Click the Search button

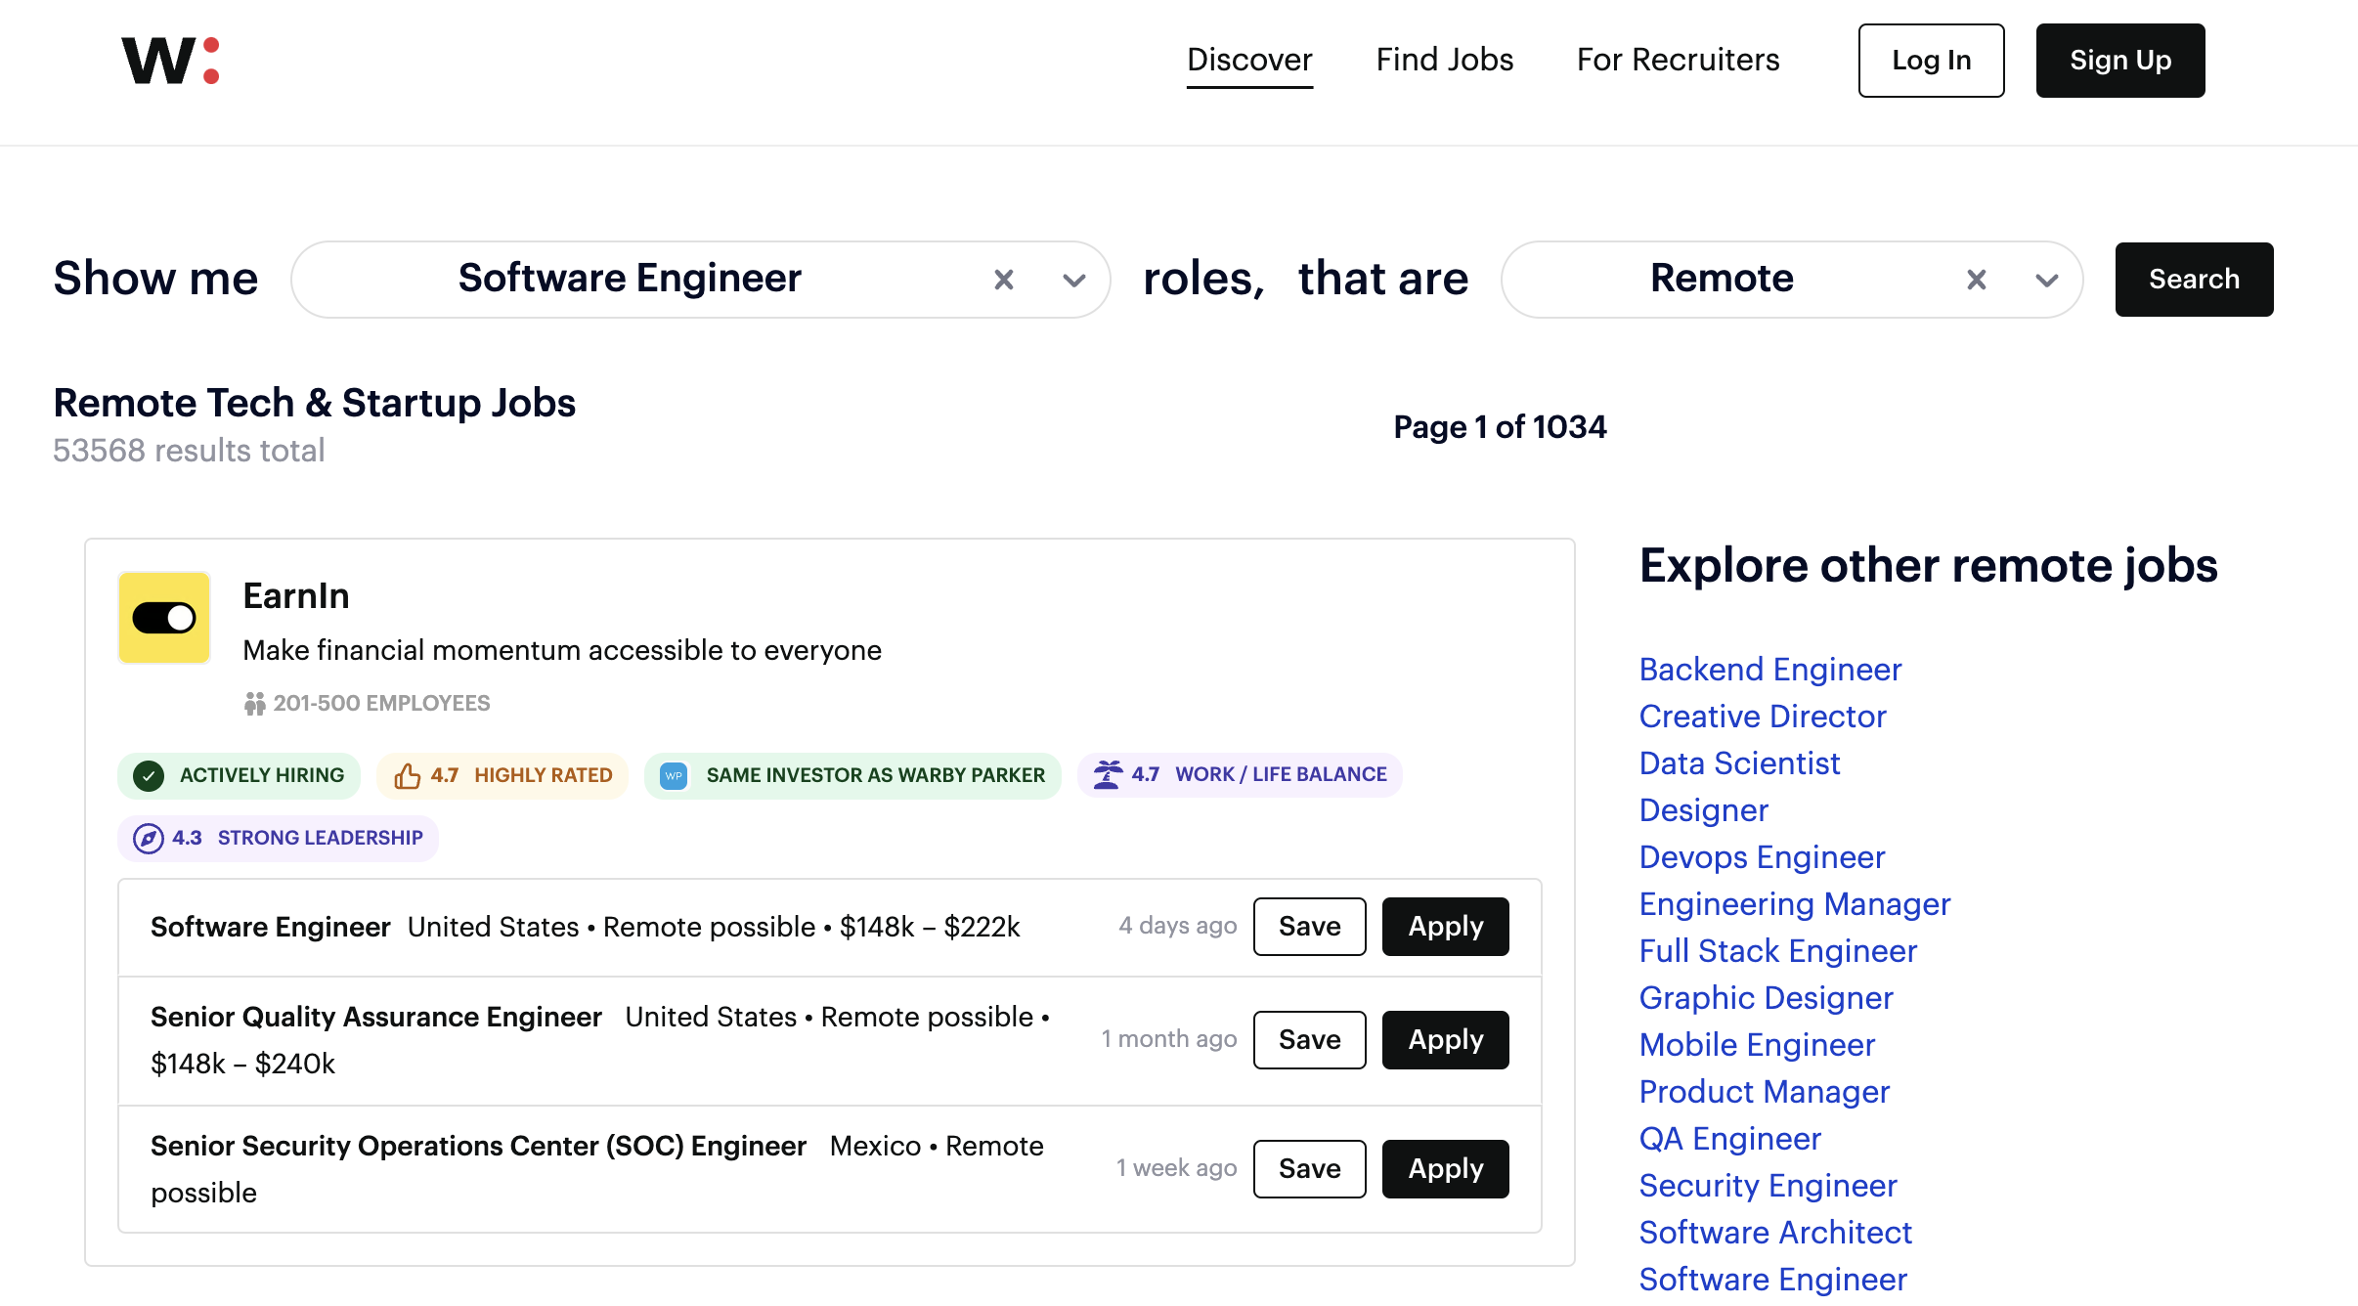coord(2194,280)
